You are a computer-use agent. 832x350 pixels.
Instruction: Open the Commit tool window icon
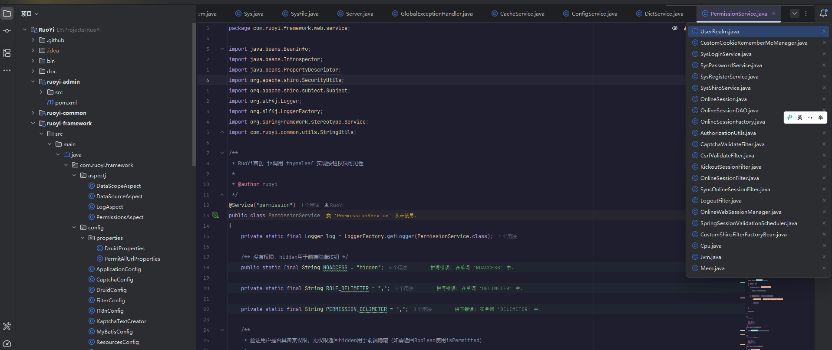pos(7,31)
